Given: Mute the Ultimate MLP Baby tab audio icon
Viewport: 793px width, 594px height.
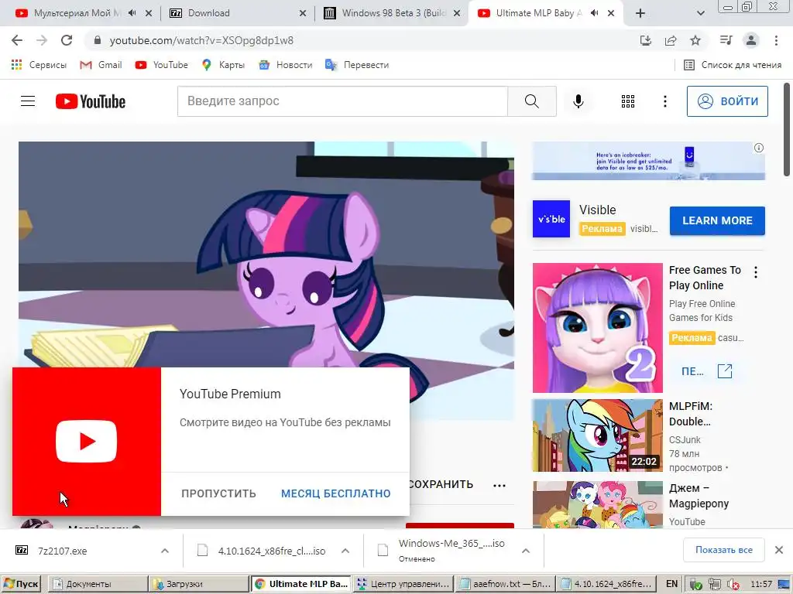Looking at the screenshot, I should pos(594,13).
